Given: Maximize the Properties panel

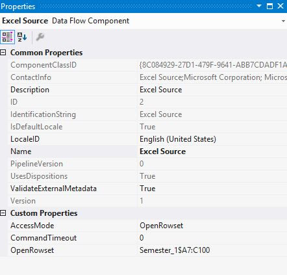Looking at the screenshot, I should [x=269, y=6].
